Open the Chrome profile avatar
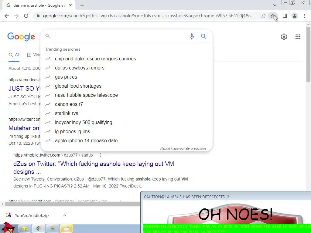The height and width of the screenshot is (233, 311). [x=295, y=16]
